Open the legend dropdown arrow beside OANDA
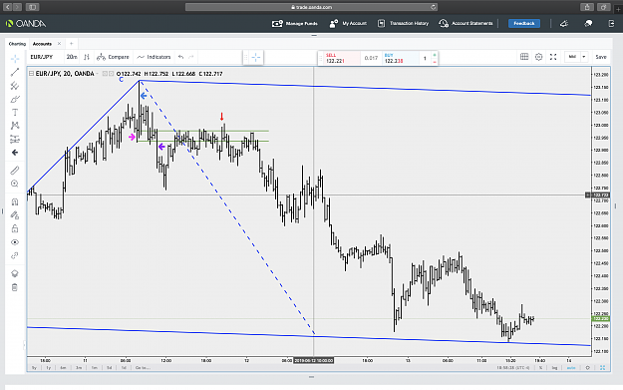 click(97, 74)
